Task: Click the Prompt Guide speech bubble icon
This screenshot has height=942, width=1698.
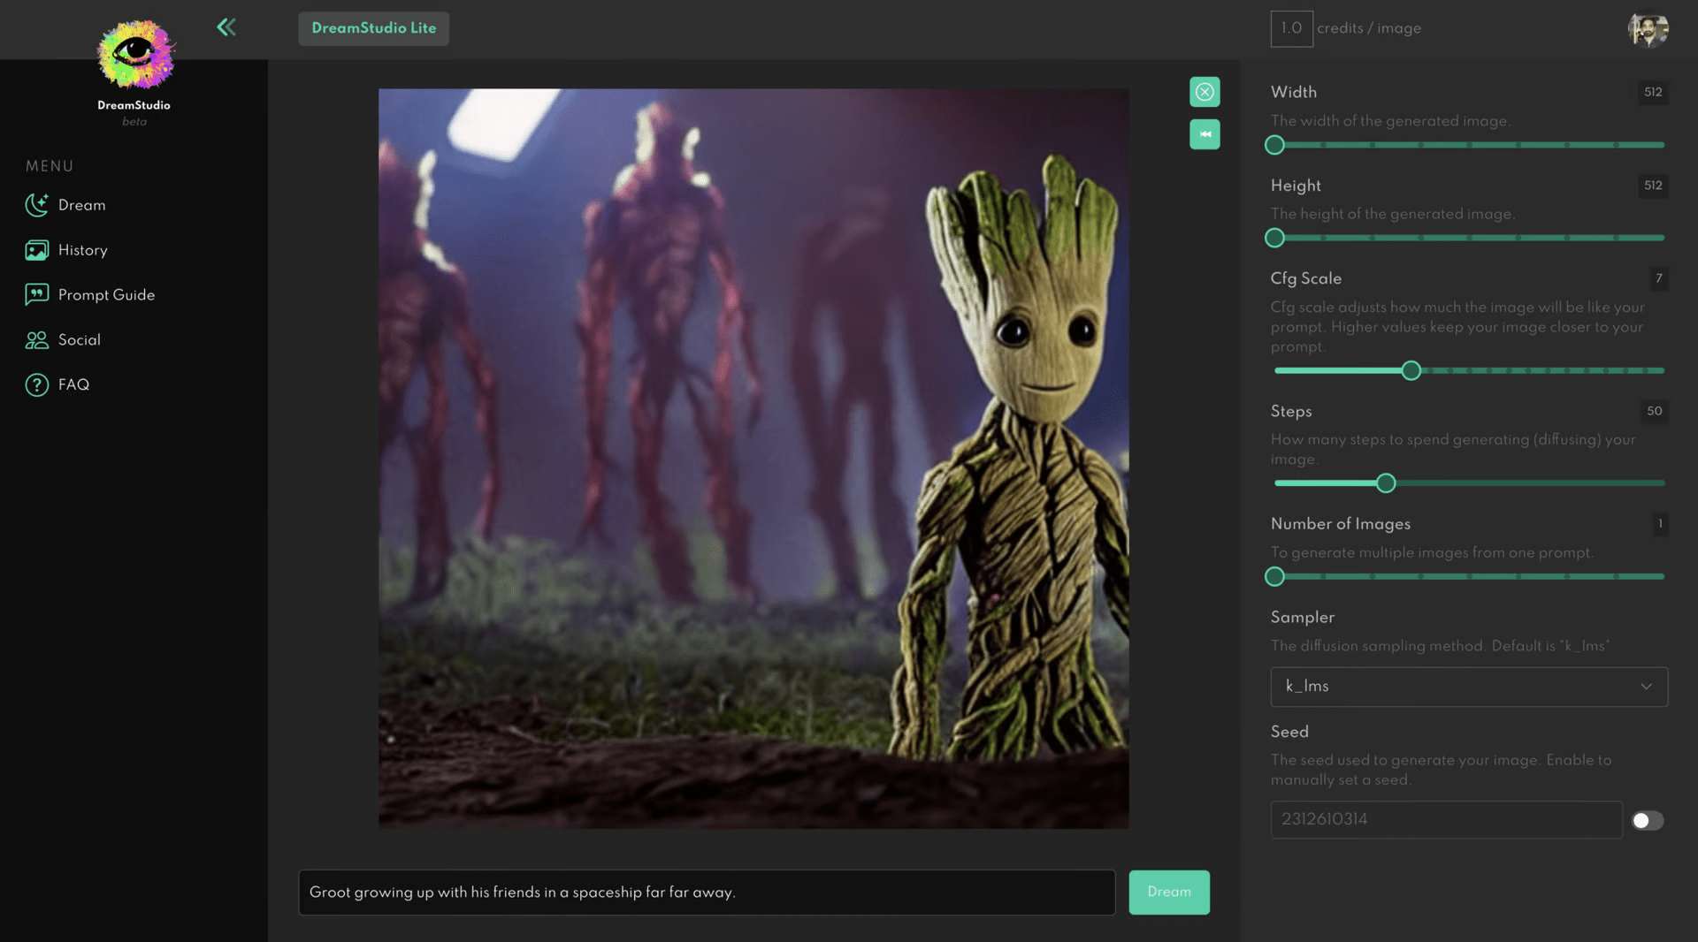Action: pyautogui.click(x=36, y=295)
